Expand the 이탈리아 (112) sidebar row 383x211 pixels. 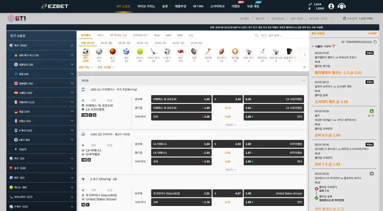pyautogui.click(x=42, y=102)
